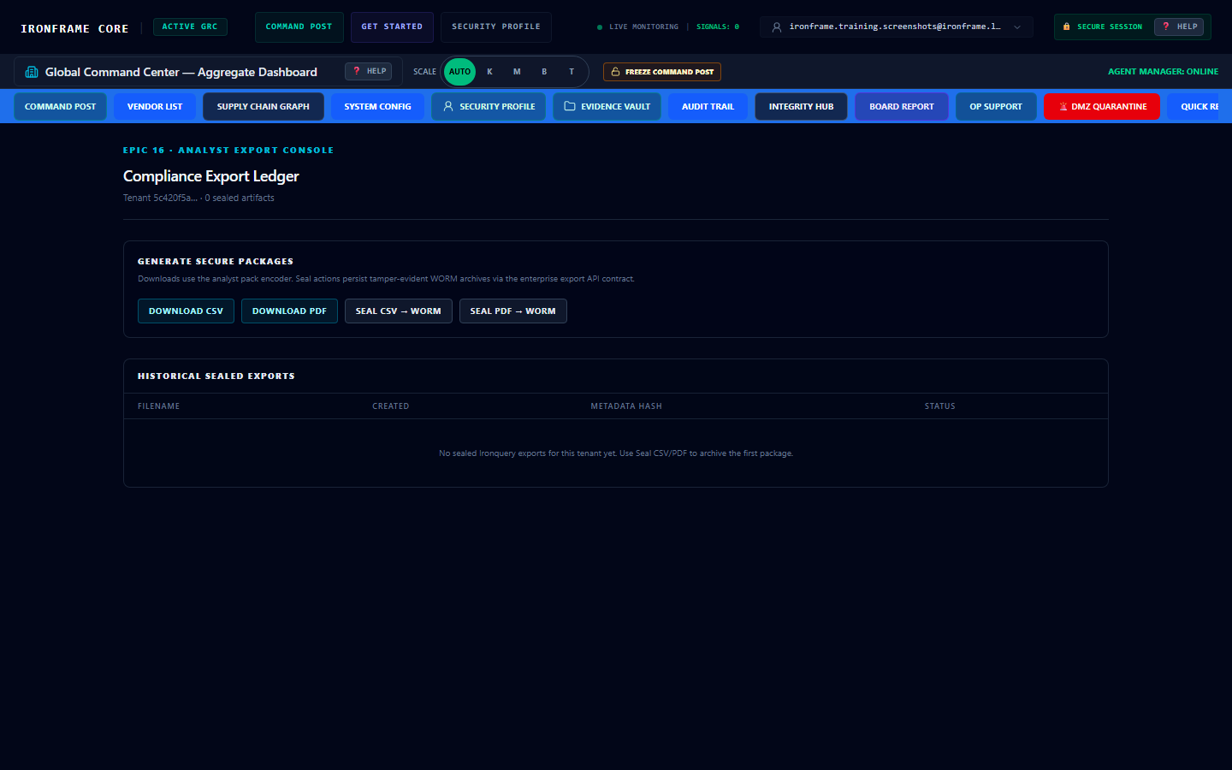The width and height of the screenshot is (1232, 770).
Task: Select B scale option
Action: pyautogui.click(x=544, y=72)
